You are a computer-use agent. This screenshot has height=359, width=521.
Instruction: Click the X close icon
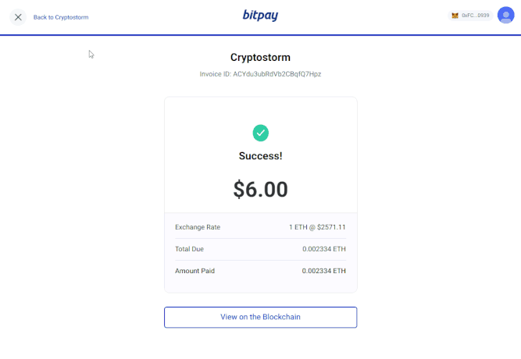pyautogui.click(x=18, y=16)
